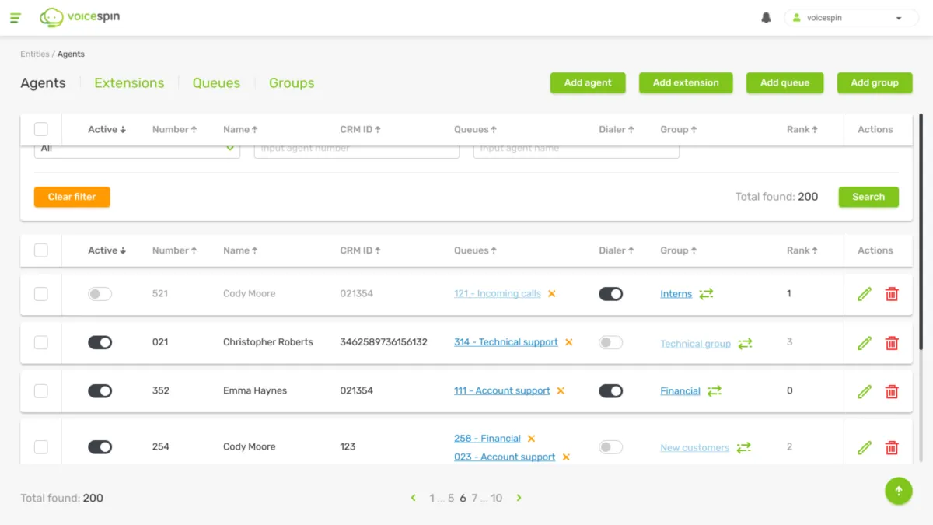Select all in the lower table header checkbox
This screenshot has width=933, height=525.
pyautogui.click(x=41, y=250)
